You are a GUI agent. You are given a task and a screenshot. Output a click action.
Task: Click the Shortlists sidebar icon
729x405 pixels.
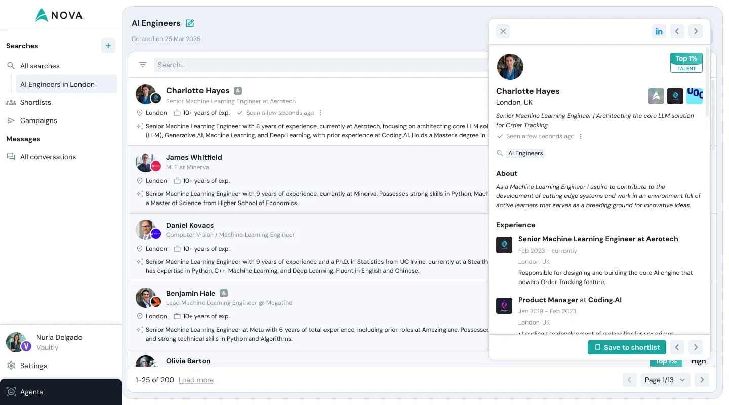point(11,102)
